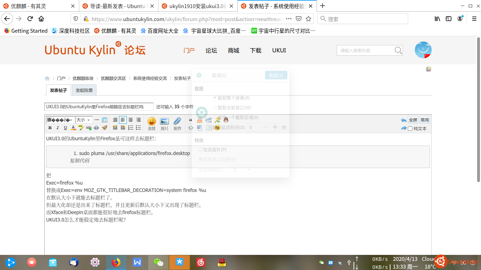Click the post title input field
This screenshot has height=270, width=481.
99,107
